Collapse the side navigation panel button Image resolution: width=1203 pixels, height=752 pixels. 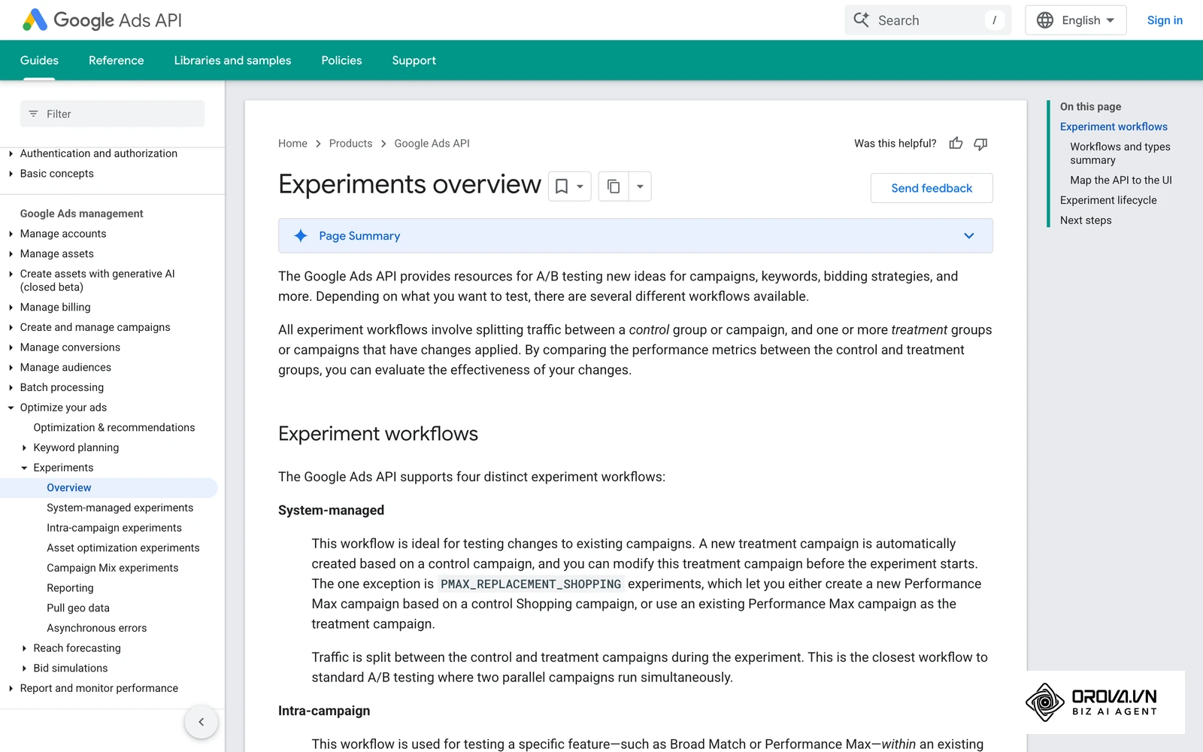click(x=201, y=722)
